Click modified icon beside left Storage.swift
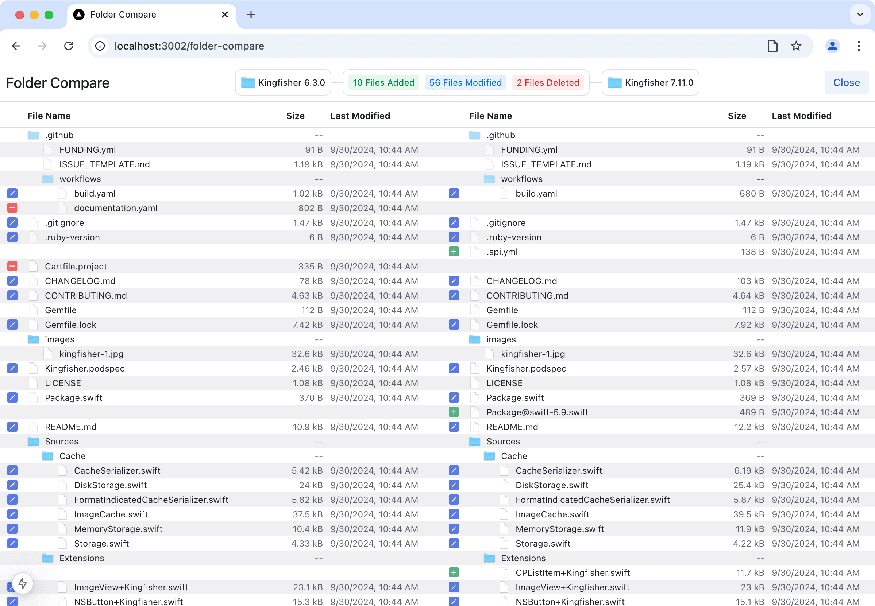875x606 pixels. click(x=12, y=543)
